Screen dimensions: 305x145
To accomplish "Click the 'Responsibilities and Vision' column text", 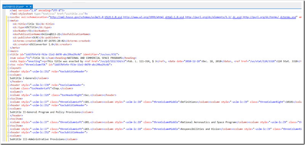I will (x=201, y=129).
